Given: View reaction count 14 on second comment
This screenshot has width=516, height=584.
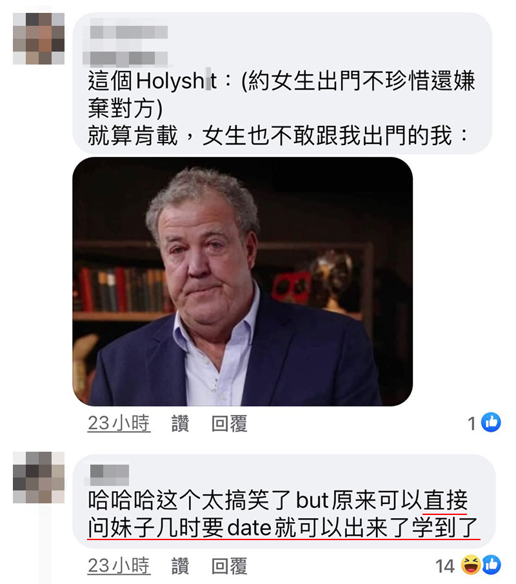Looking at the screenshot, I should [445, 566].
